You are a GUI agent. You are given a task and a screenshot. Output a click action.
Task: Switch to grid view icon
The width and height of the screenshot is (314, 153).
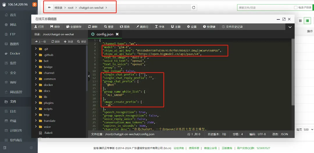click(x=300, y=21)
